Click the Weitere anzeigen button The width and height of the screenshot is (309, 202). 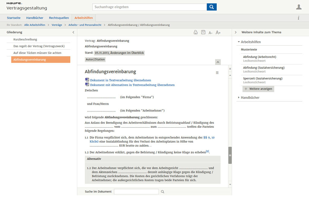point(258,89)
